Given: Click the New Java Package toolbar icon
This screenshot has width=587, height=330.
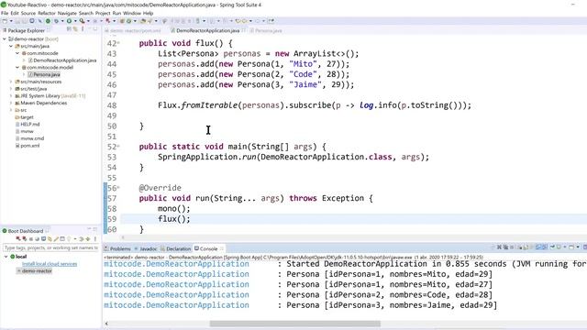Looking at the screenshot, I should 122,21.
